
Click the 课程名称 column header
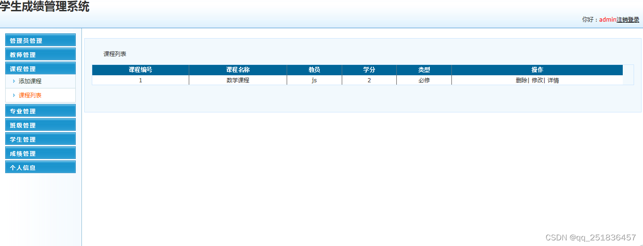(x=238, y=70)
